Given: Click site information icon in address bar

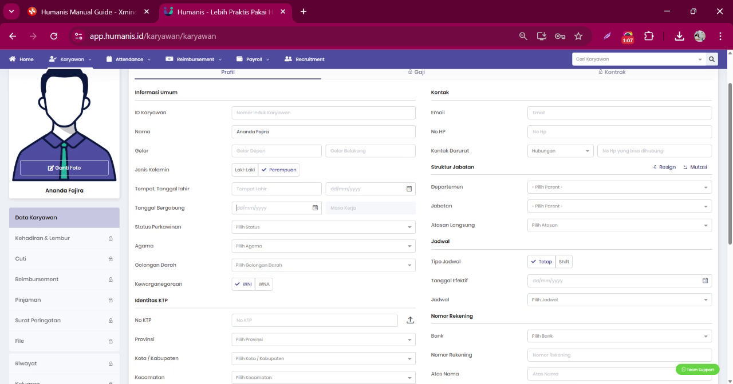Looking at the screenshot, I should 79,36.
